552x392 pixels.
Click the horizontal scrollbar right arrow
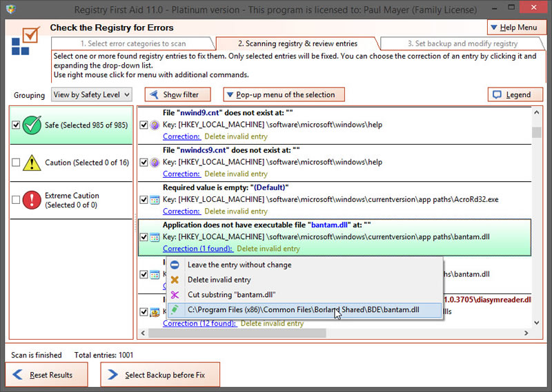[x=526, y=333]
